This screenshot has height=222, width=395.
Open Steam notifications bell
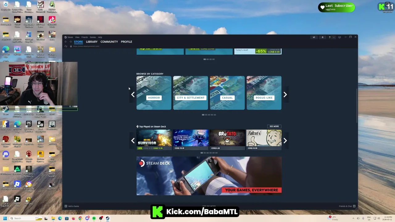[x=322, y=37]
